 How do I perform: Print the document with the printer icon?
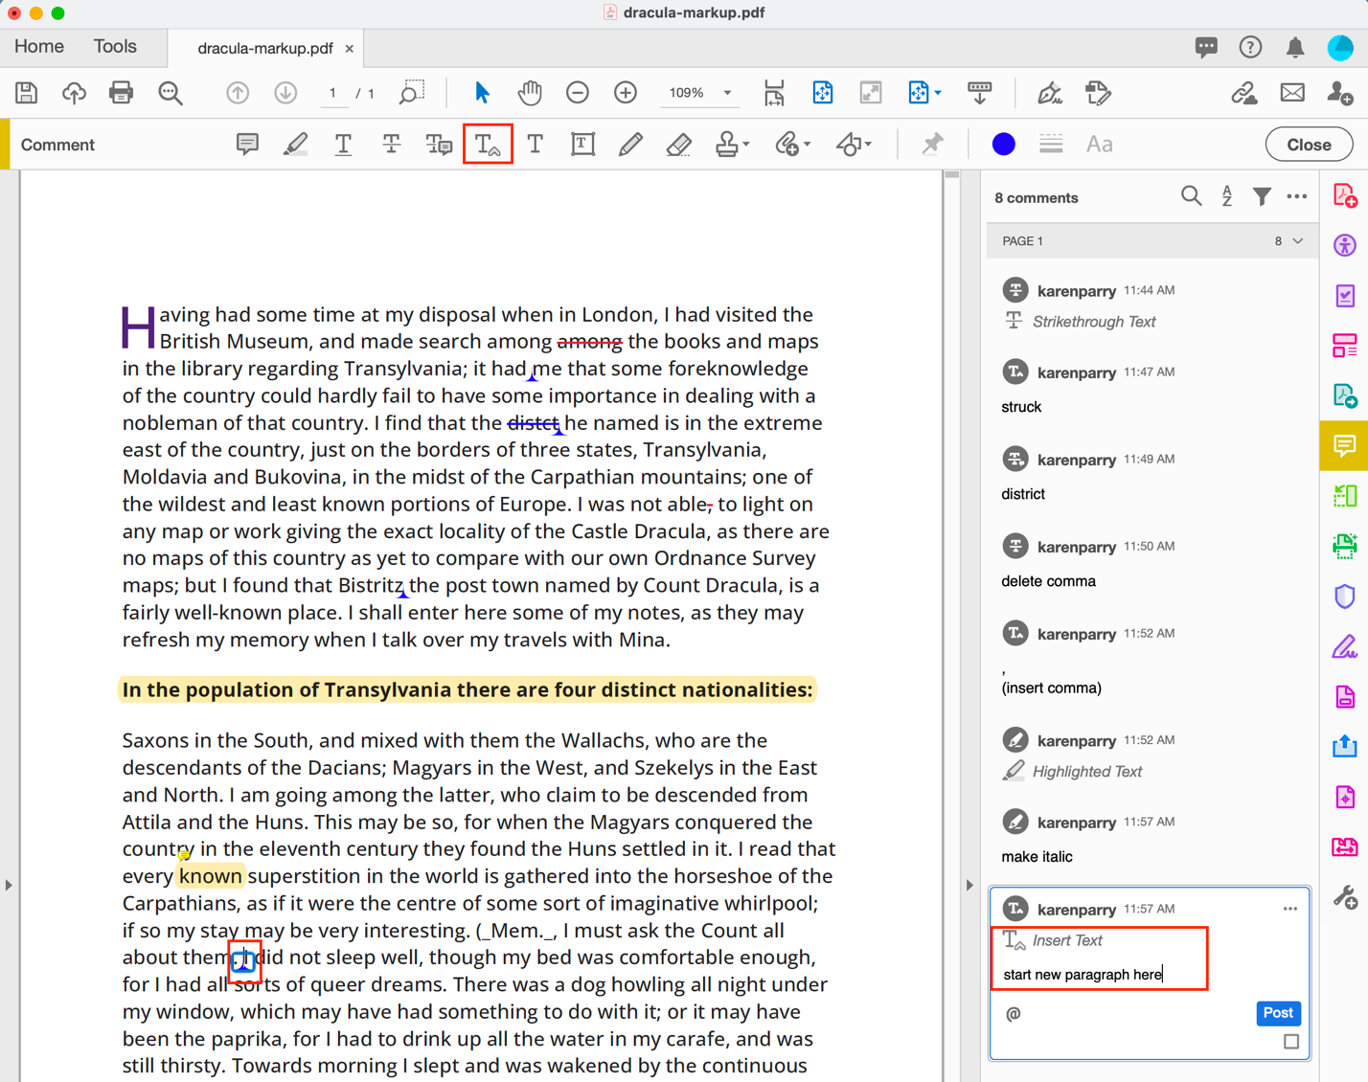[x=121, y=93]
